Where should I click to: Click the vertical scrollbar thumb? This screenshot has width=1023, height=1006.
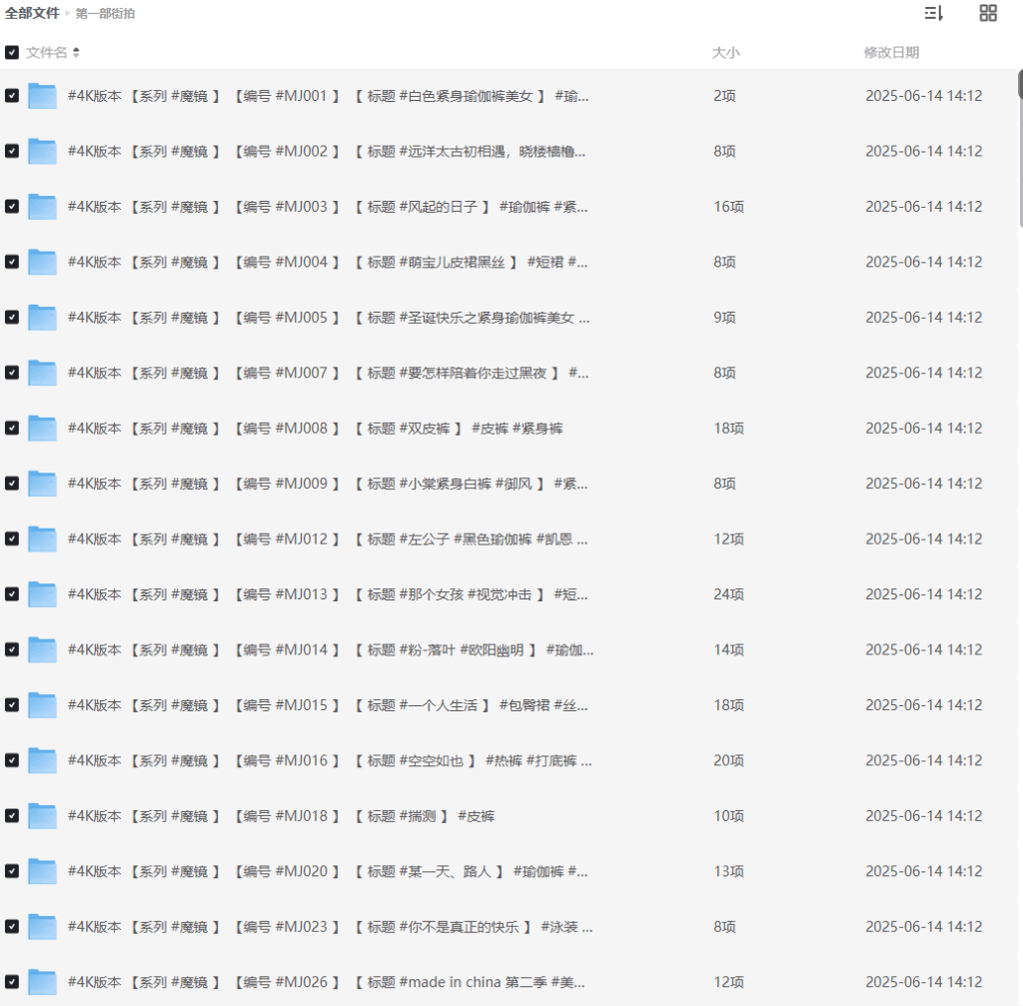pos(1019,150)
